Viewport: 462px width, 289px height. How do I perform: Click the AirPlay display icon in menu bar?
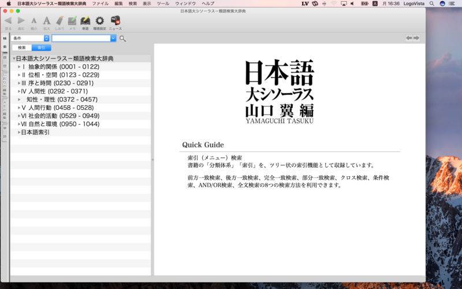[344, 3]
